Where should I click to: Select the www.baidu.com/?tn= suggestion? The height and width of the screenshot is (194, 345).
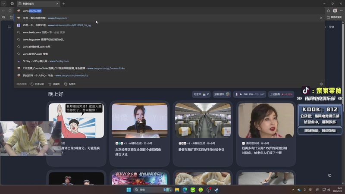point(169,25)
